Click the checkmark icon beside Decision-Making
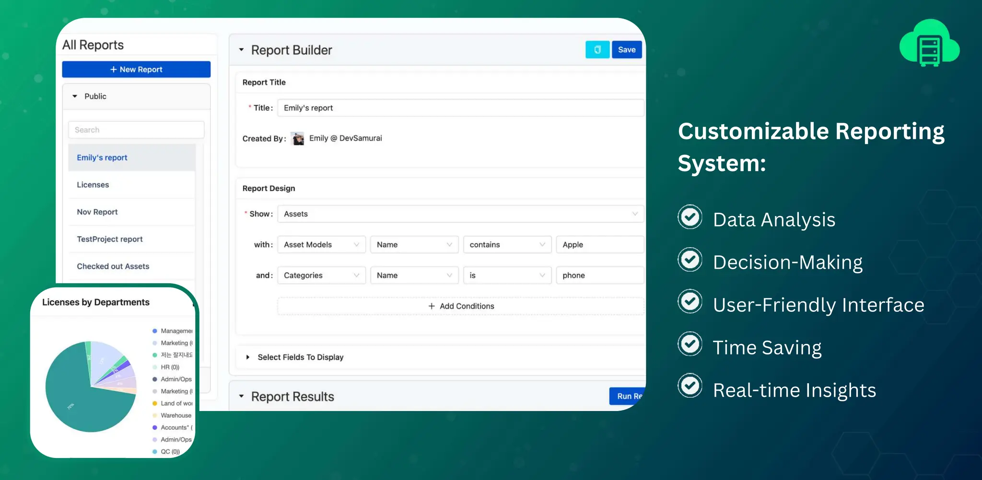982x480 pixels. 690,260
